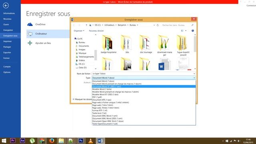Close the Enregistrer sous dialog
256x144 pixels.
194,19
